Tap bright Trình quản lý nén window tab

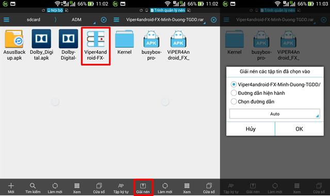tap(168, 10)
